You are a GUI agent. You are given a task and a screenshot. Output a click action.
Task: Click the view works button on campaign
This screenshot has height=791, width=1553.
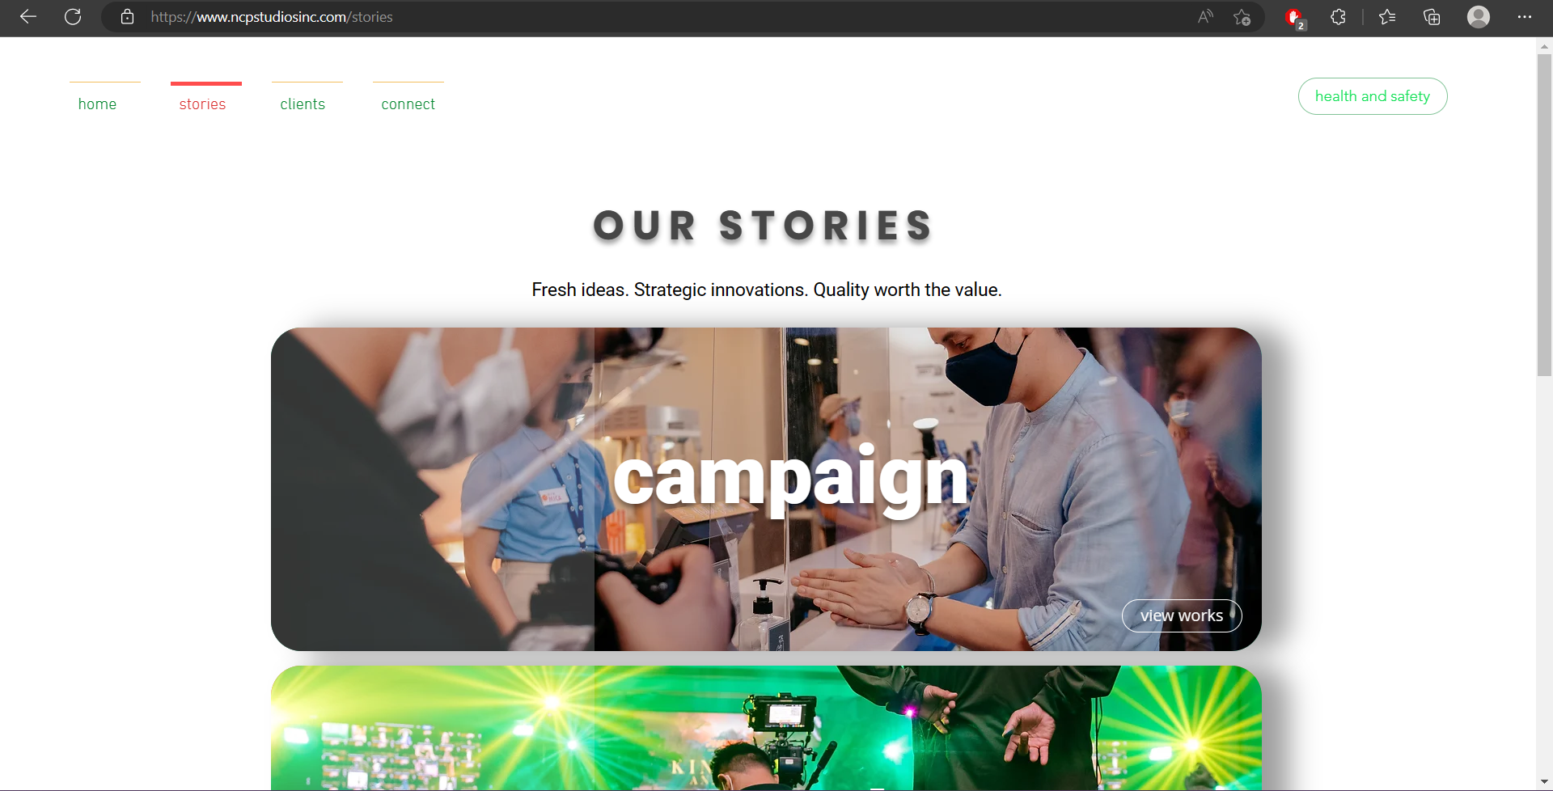point(1182,615)
